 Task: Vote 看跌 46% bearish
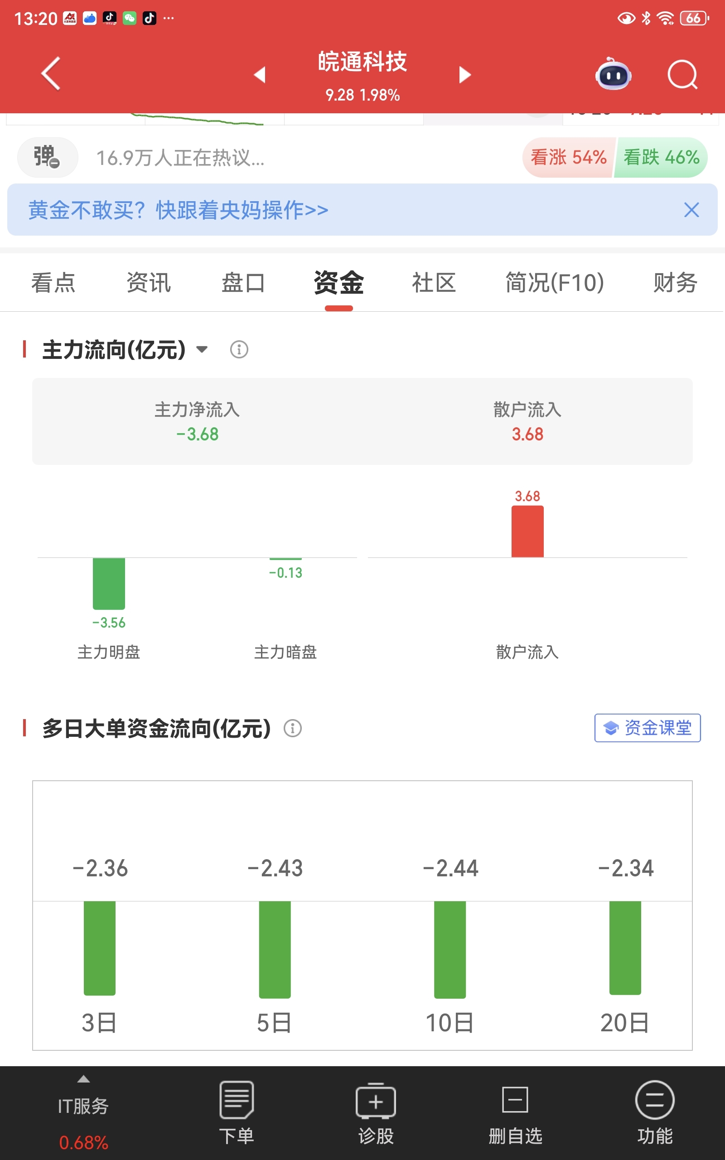point(661,157)
